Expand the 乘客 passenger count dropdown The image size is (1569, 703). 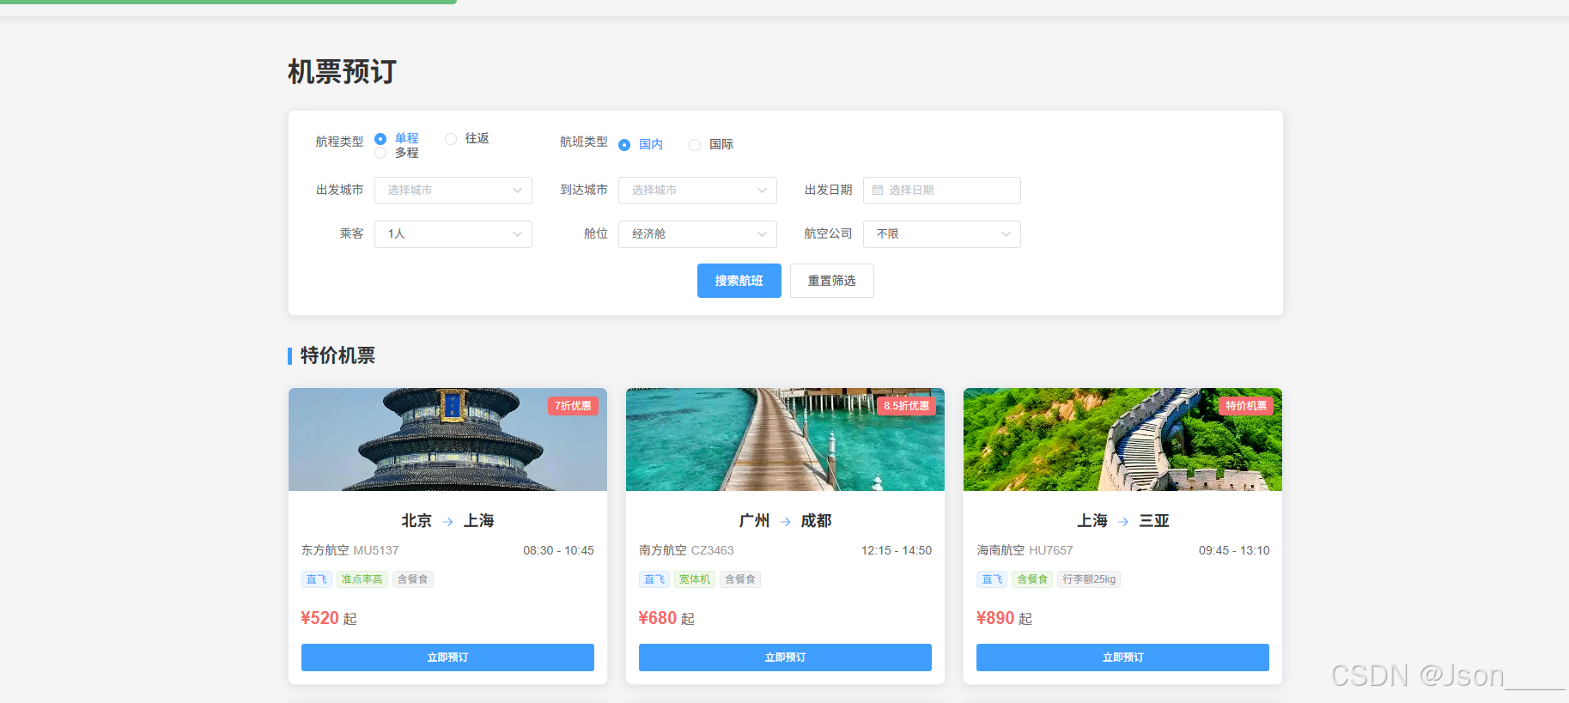(453, 234)
